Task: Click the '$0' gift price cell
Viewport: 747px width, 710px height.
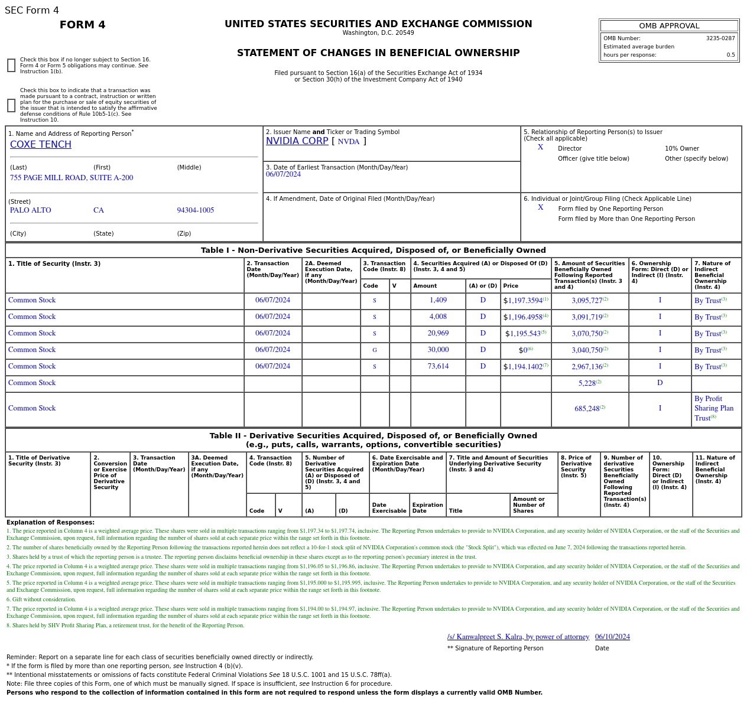Action: pos(525,350)
